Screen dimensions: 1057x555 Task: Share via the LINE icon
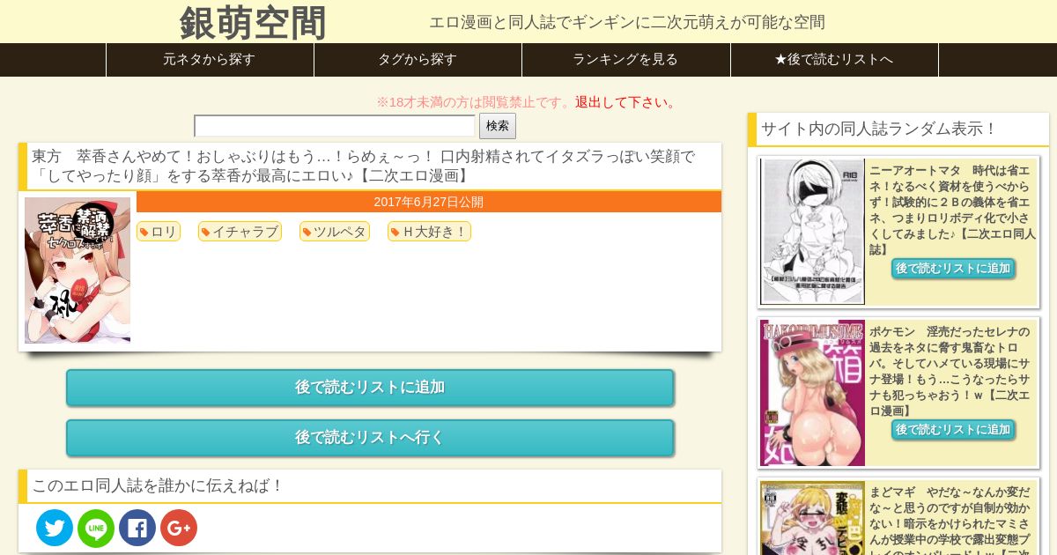pyautogui.click(x=96, y=528)
